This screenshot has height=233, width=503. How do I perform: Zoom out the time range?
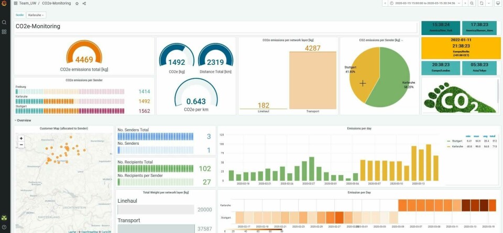pyautogui.click(x=472, y=4)
